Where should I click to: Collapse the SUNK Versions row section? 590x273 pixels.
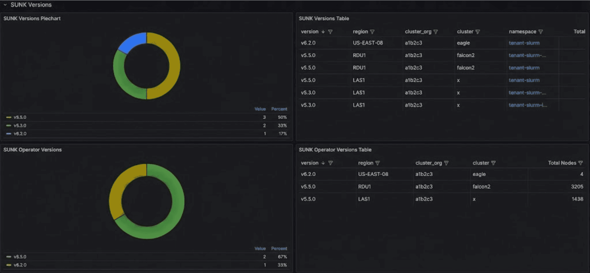[5, 5]
